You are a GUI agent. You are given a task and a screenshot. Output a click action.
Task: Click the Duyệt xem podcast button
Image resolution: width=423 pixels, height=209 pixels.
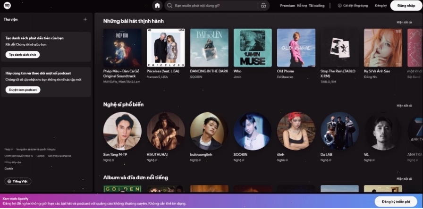pos(23,90)
